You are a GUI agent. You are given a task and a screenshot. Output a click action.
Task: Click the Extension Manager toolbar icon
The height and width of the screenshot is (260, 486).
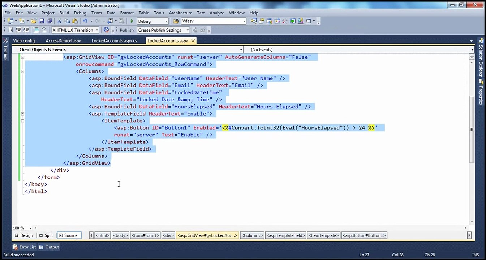tap(300, 21)
